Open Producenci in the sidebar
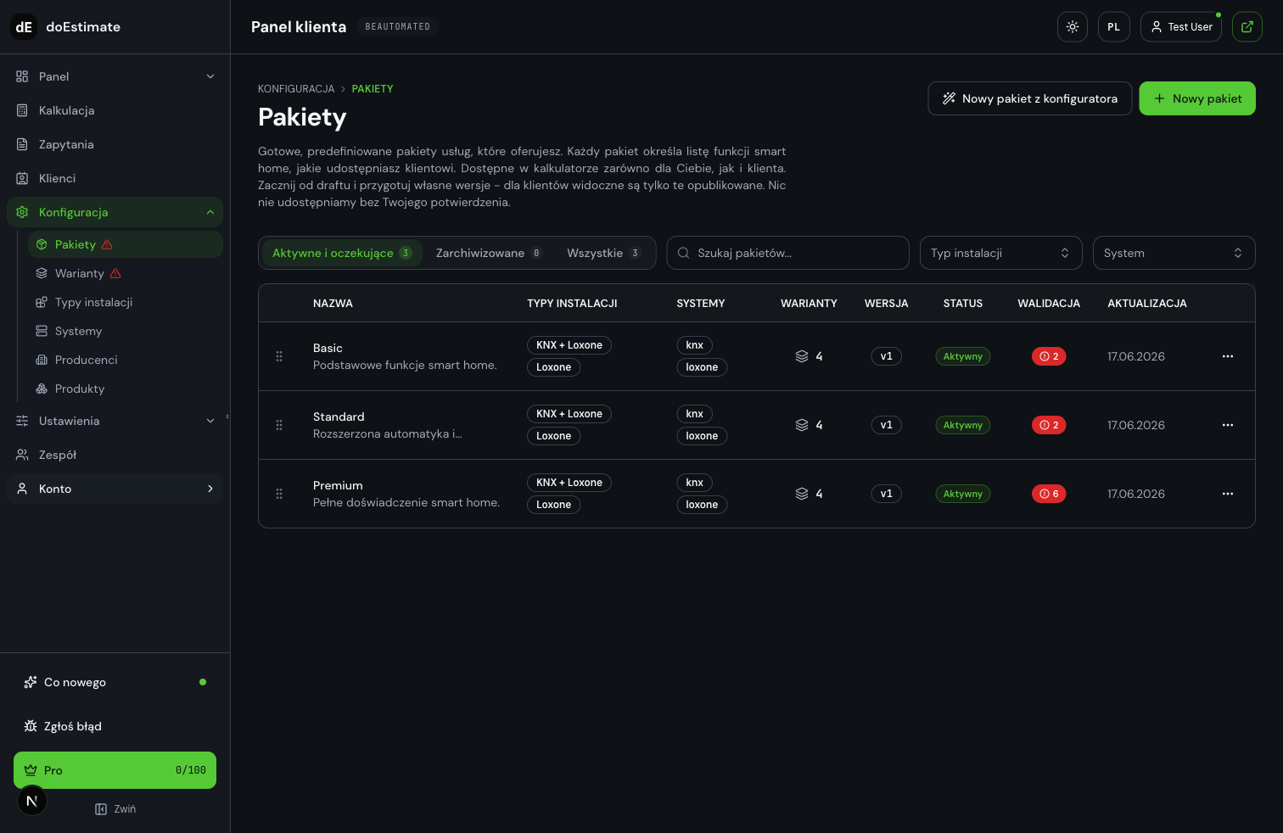 [x=126, y=360]
